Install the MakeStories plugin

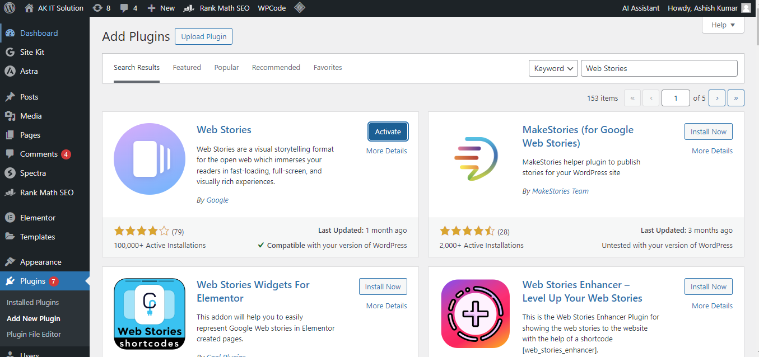709,132
